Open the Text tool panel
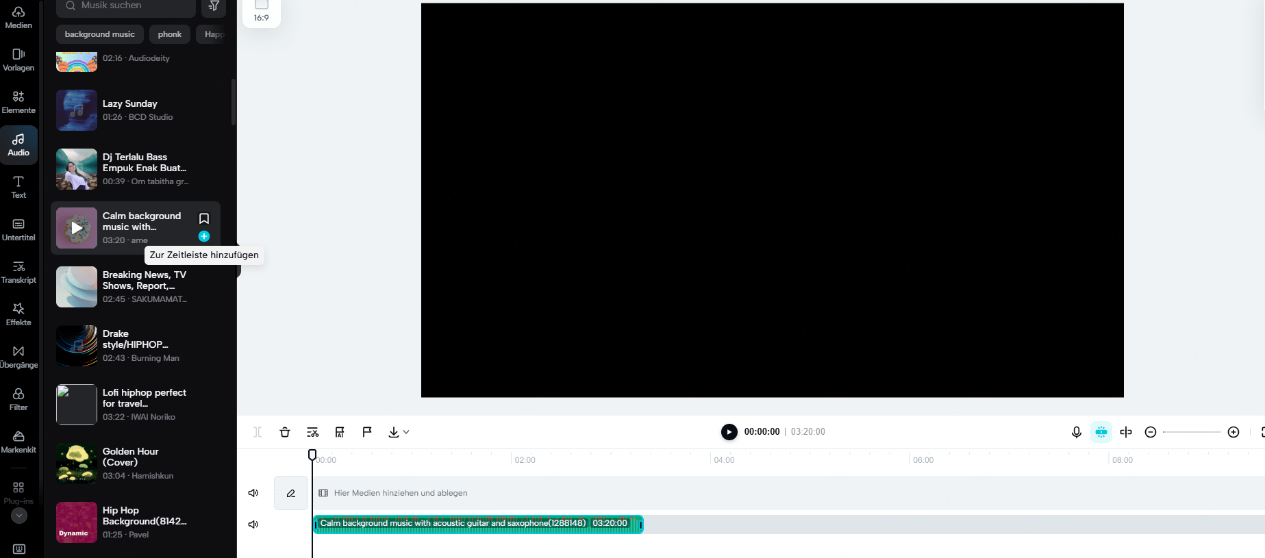 click(x=18, y=188)
